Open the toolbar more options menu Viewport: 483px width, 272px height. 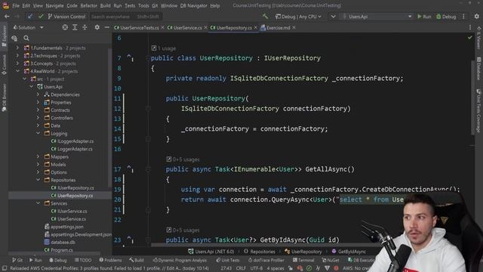pos(463,17)
